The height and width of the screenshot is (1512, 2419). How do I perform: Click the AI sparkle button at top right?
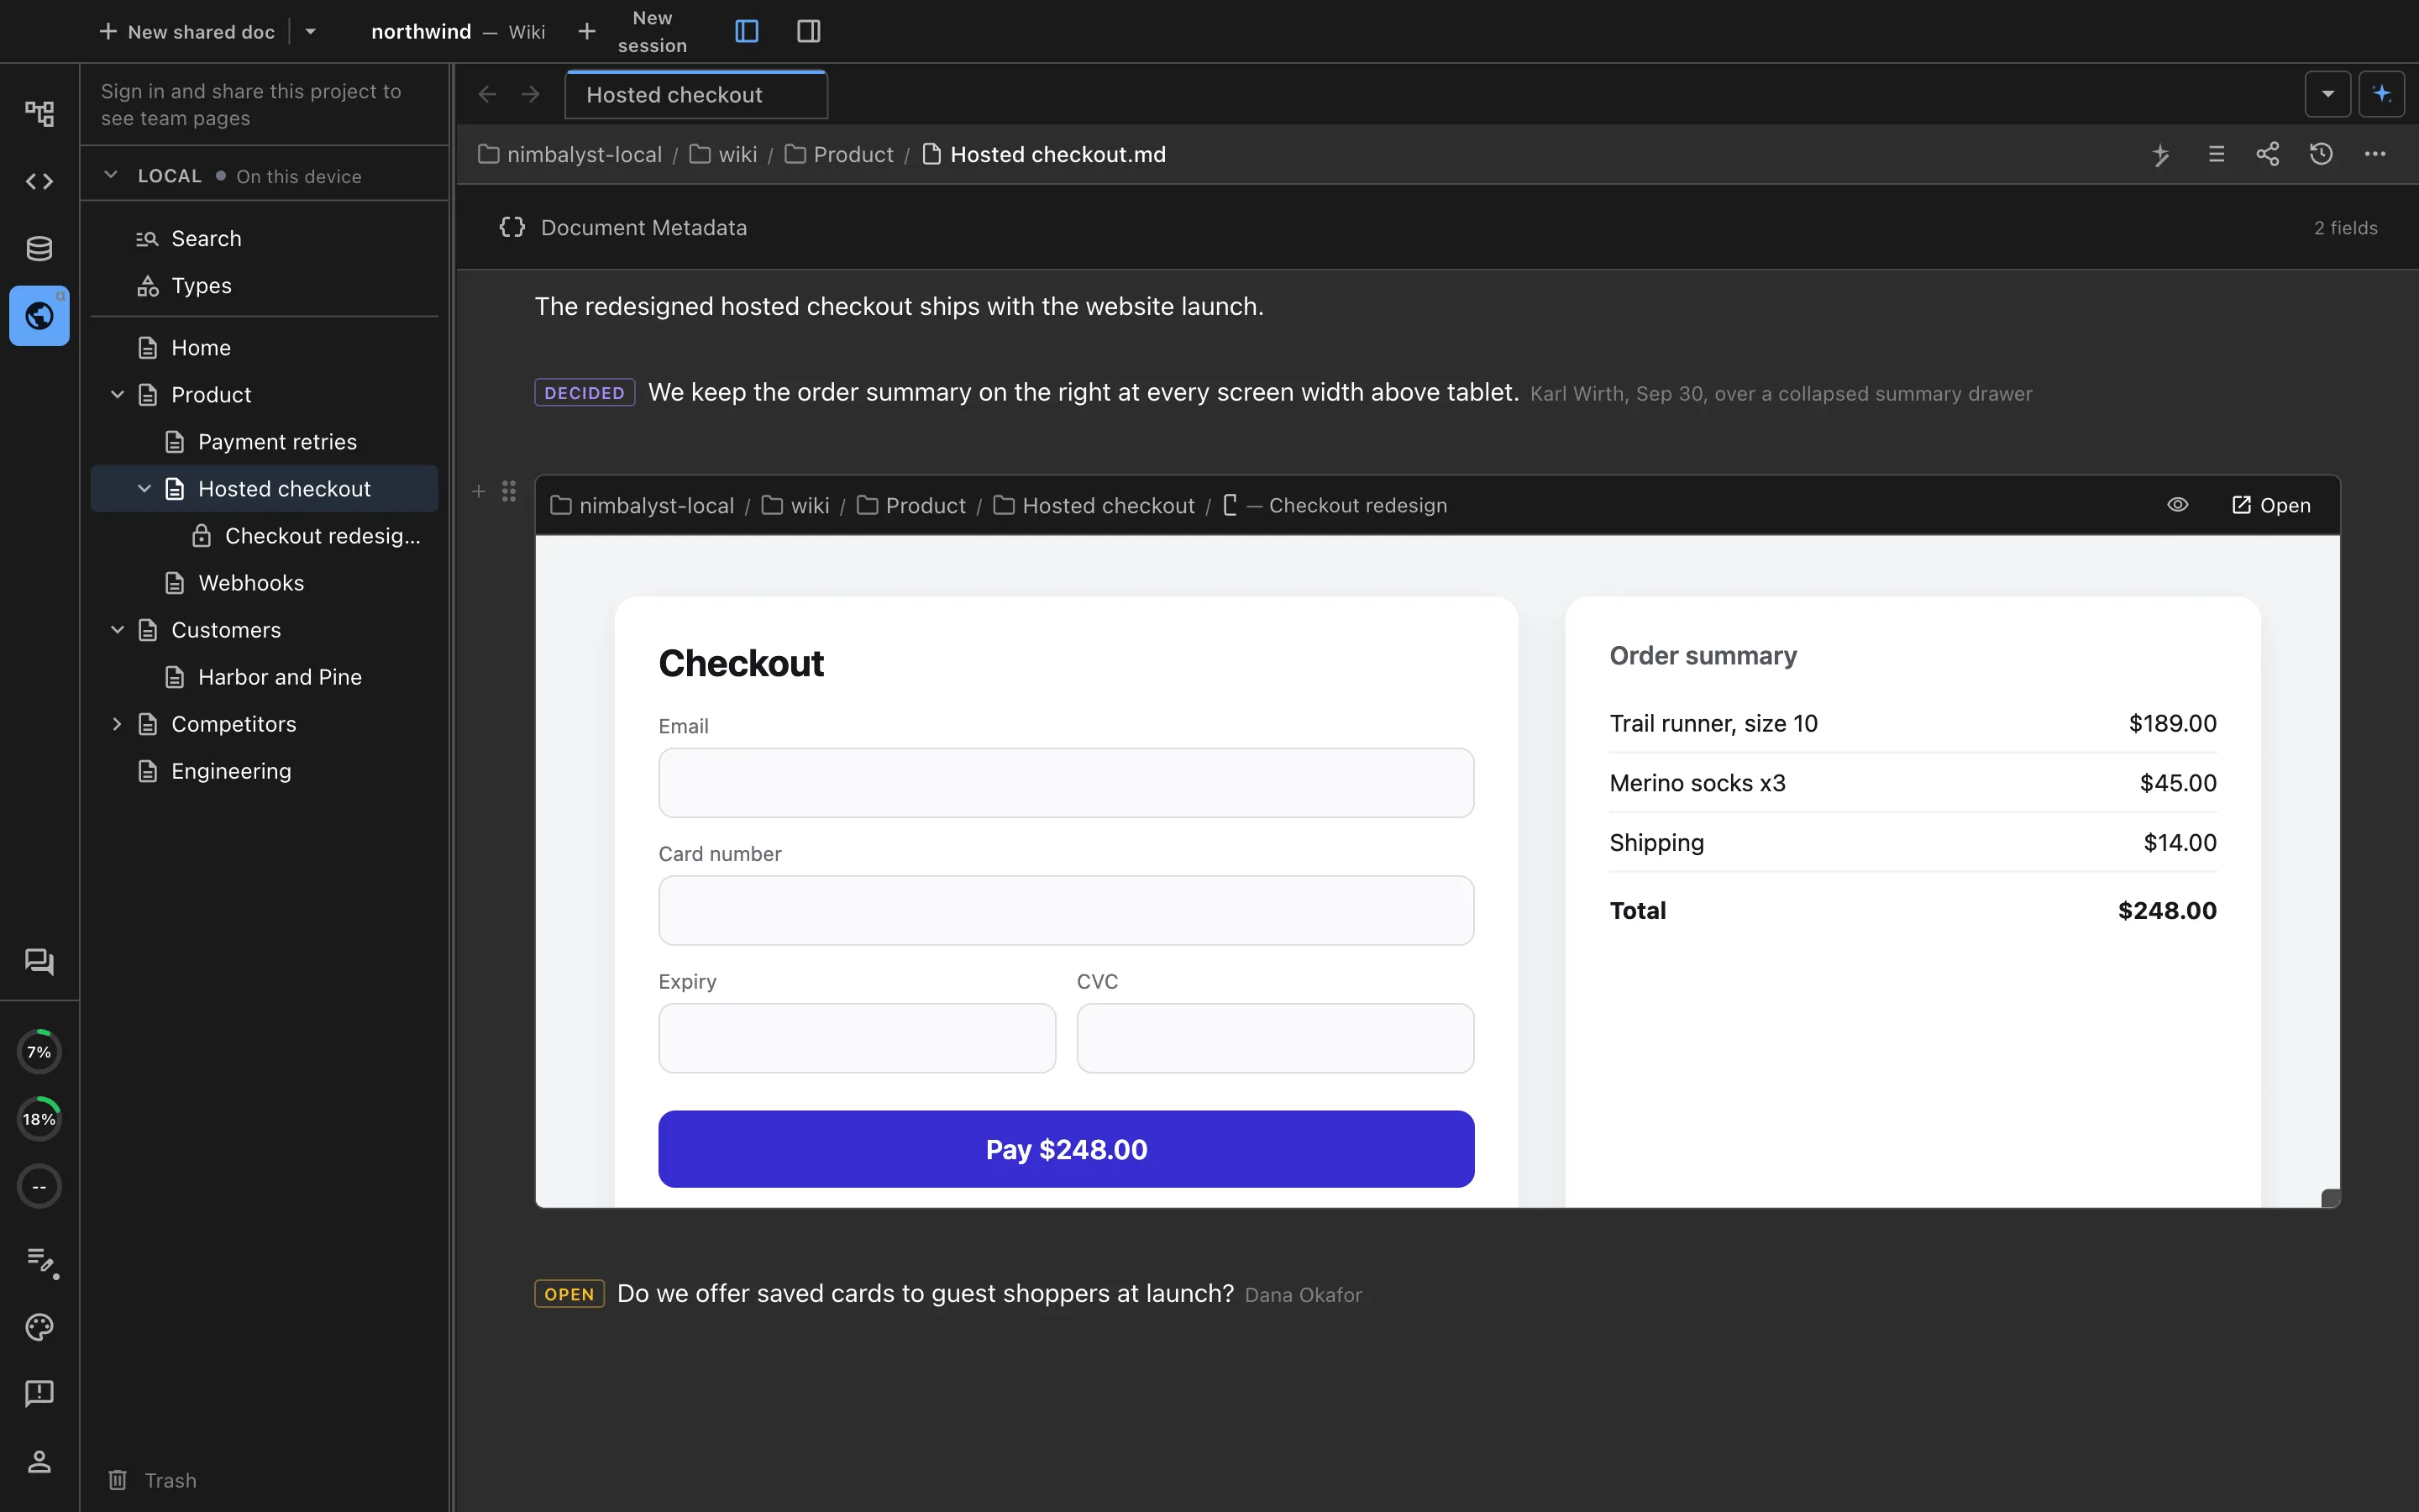click(2381, 94)
